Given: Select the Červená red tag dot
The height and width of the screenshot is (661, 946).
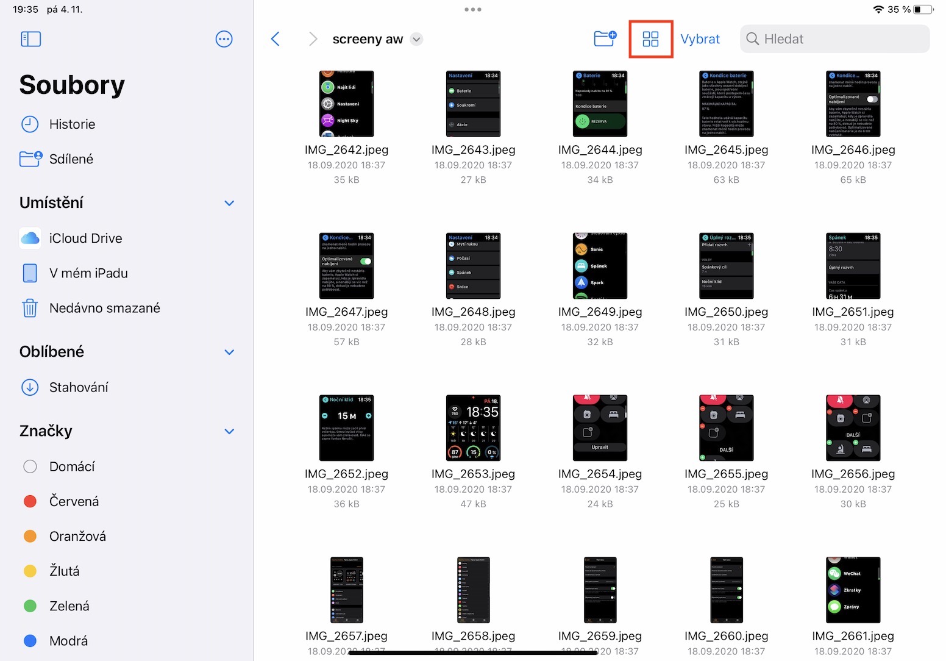Looking at the screenshot, I should (30, 501).
